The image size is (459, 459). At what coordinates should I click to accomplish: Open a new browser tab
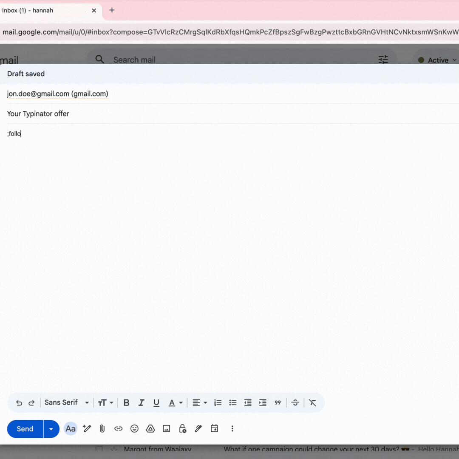[x=112, y=10]
